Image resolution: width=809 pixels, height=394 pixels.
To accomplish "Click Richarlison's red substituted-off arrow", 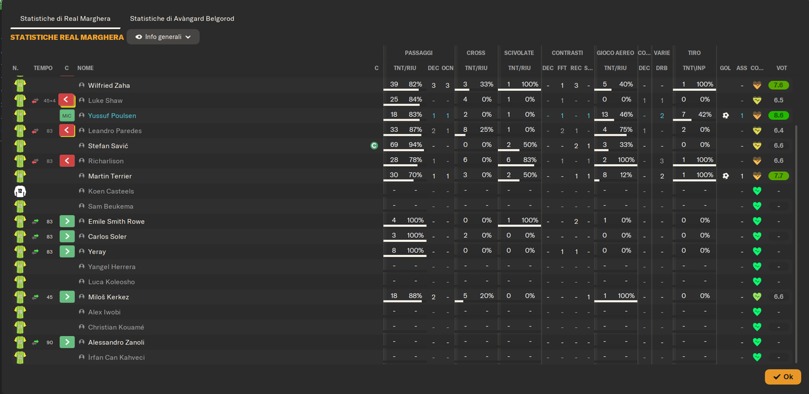I will pos(67,161).
